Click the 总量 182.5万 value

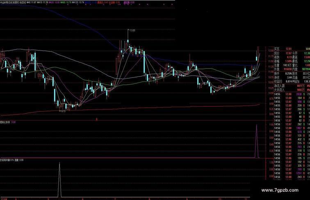pos(287,65)
